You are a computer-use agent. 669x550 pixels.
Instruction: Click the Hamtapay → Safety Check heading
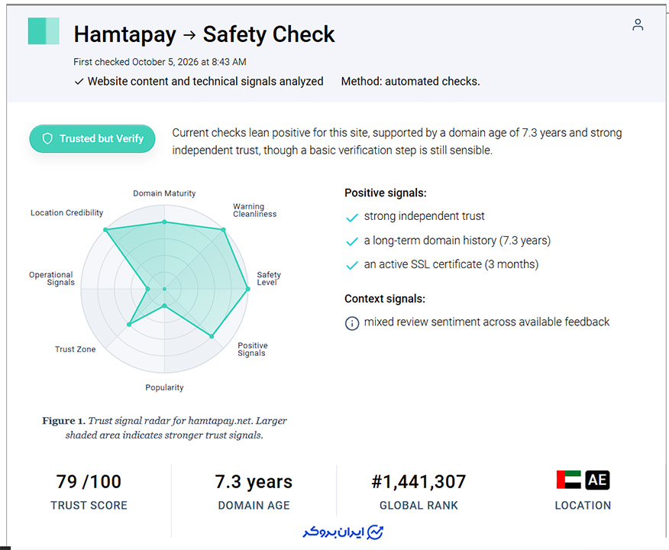(x=205, y=34)
